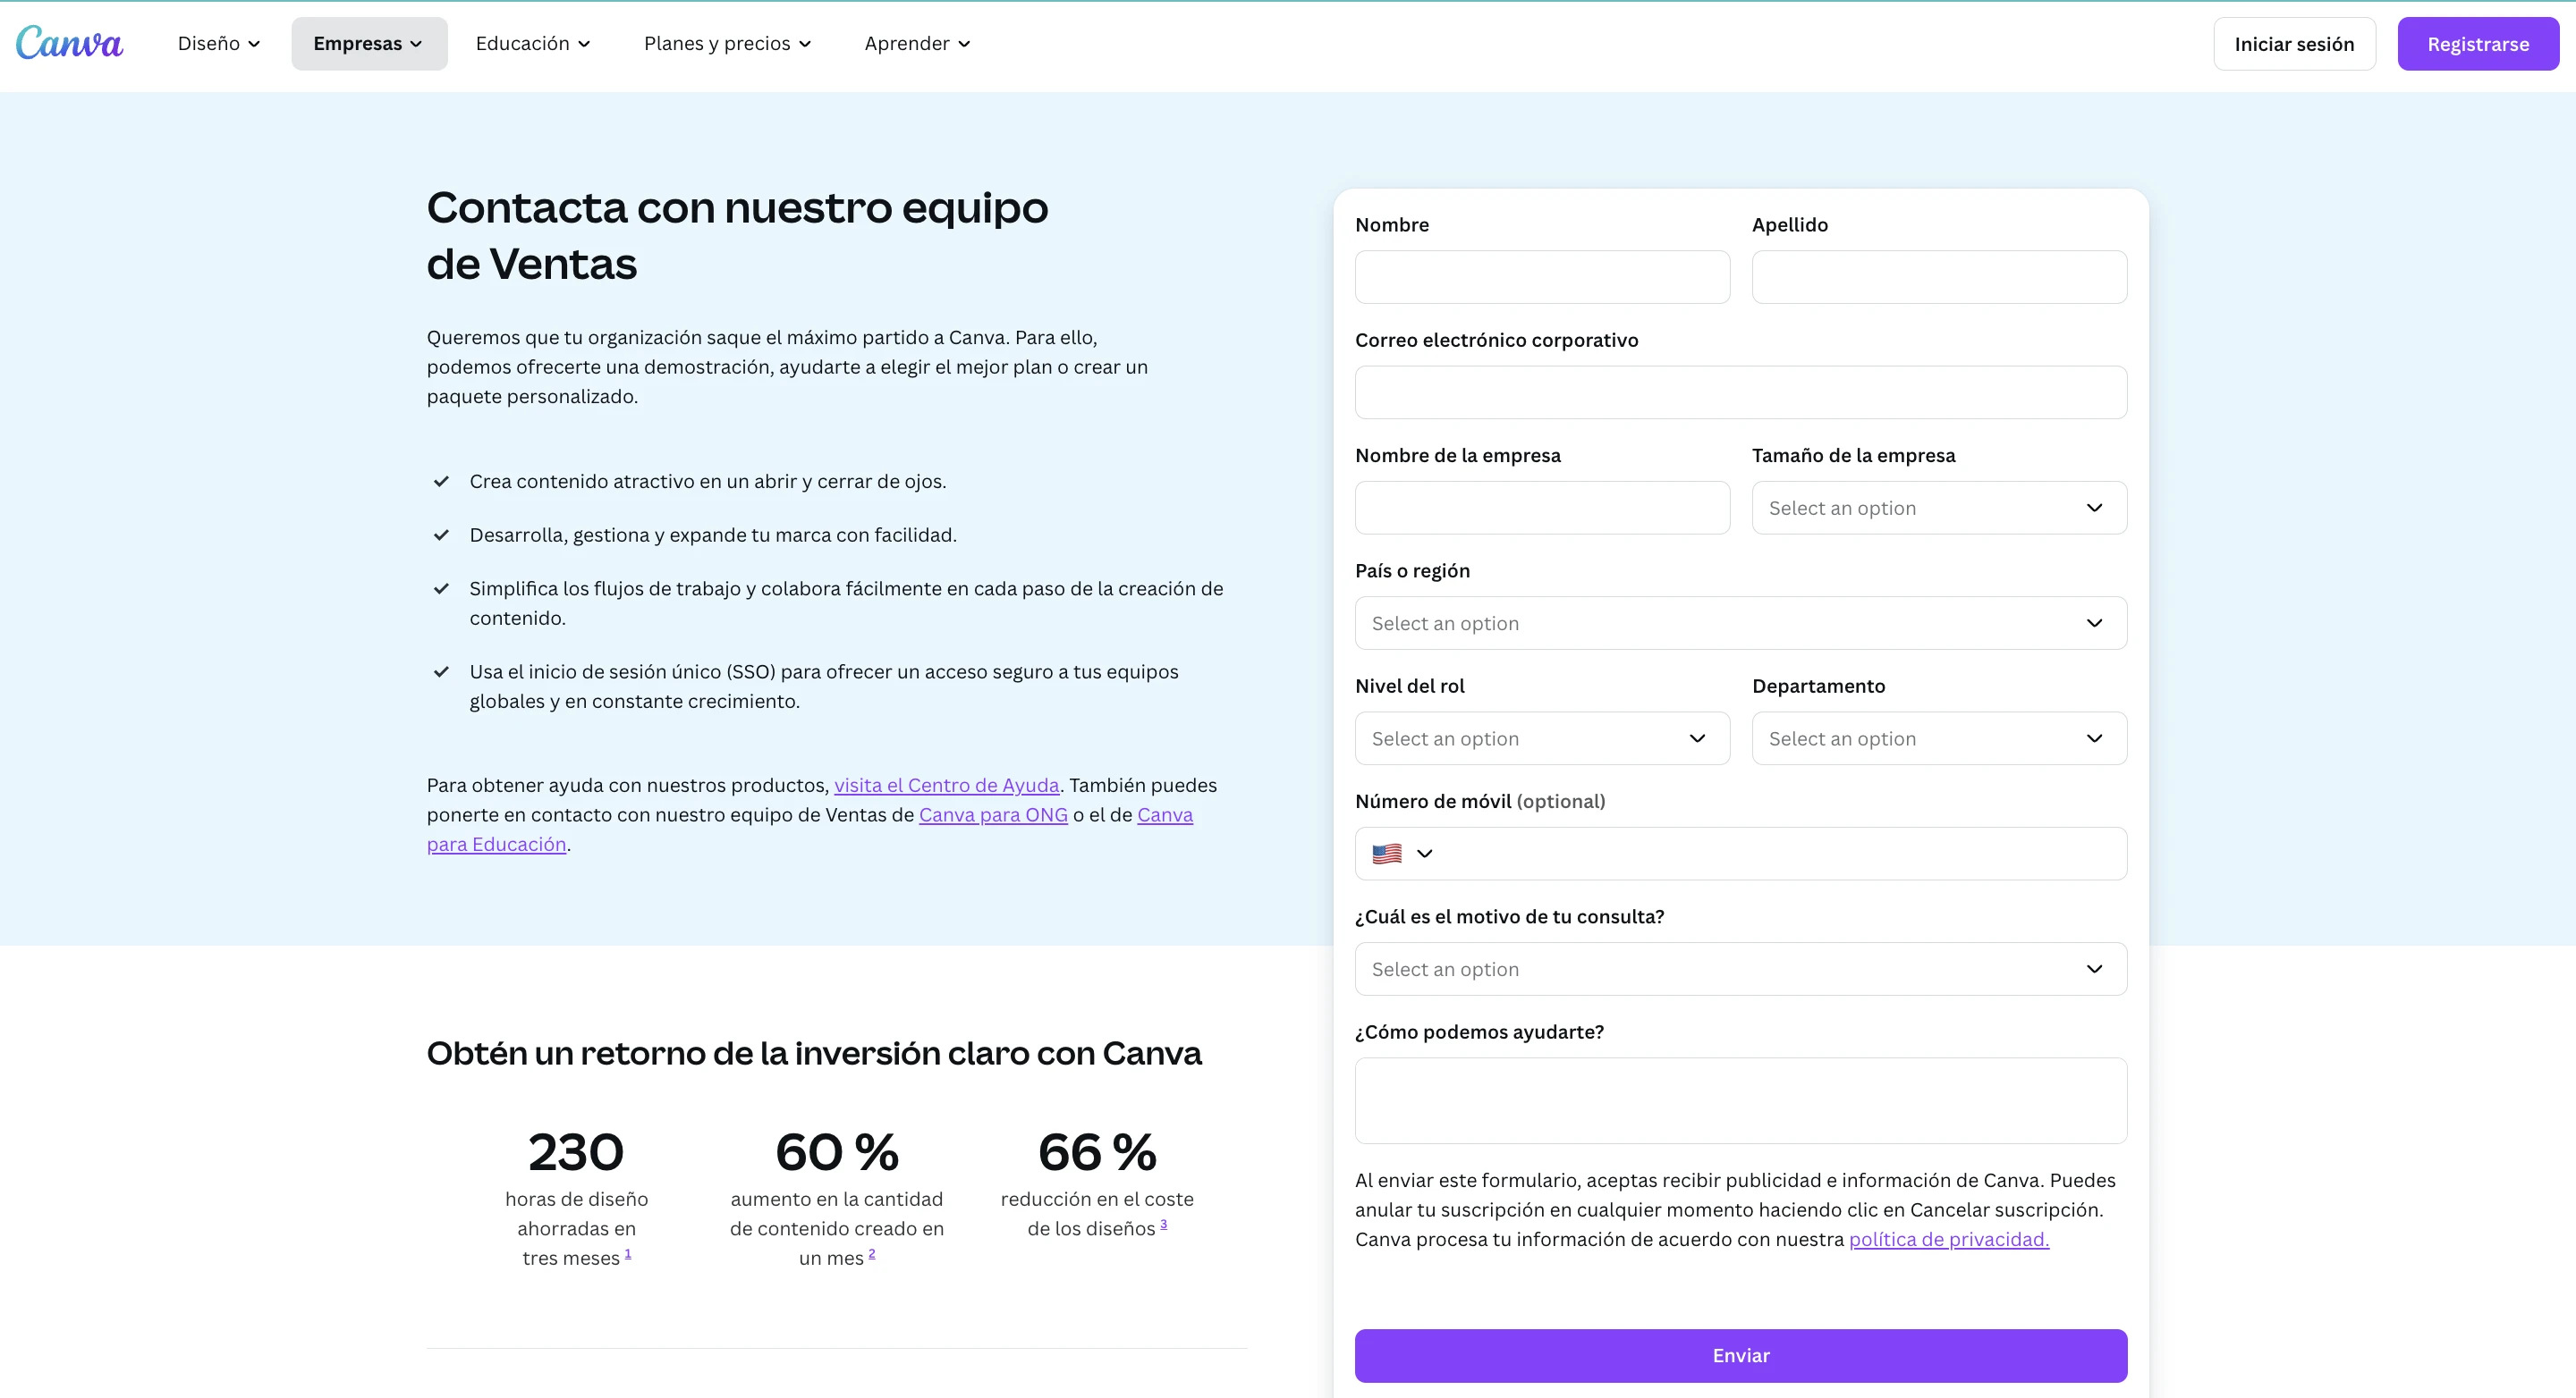
Task: Focus the Correo electrónico corporativo field
Action: (x=1740, y=392)
